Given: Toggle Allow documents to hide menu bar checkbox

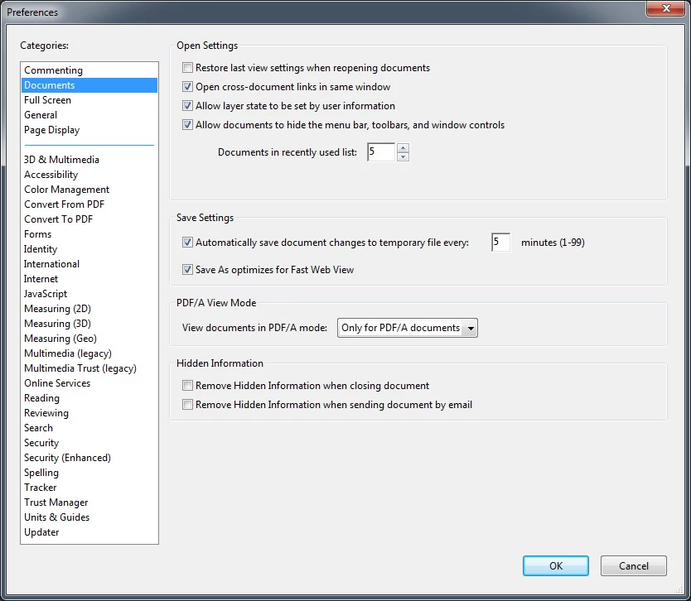Looking at the screenshot, I should (x=187, y=125).
